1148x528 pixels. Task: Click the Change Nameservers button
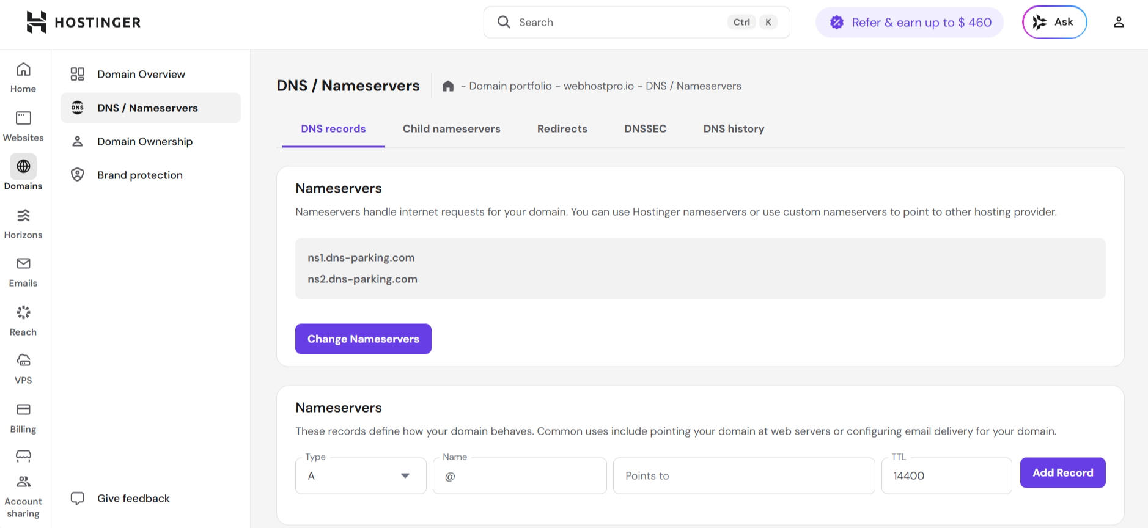(363, 339)
